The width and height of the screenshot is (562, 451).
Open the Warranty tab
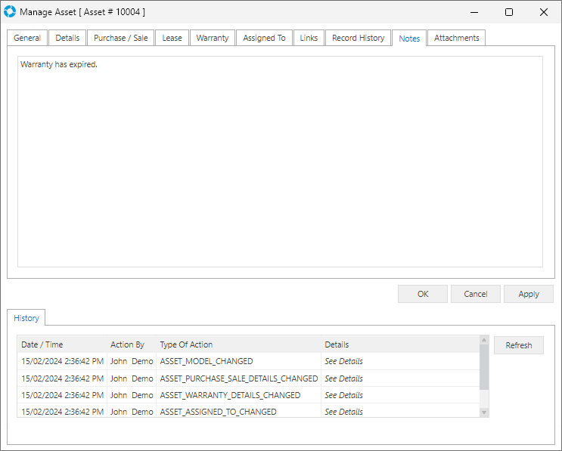click(212, 38)
